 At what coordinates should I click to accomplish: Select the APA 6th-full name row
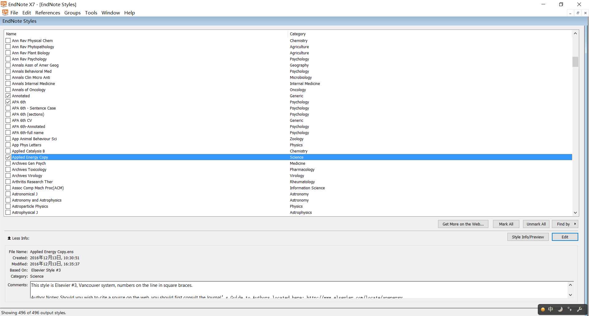point(288,133)
